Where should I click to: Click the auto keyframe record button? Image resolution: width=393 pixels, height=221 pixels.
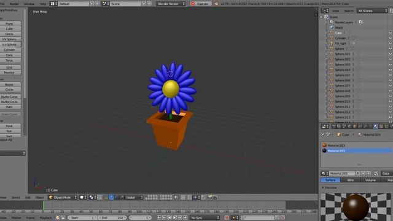click(x=227, y=218)
